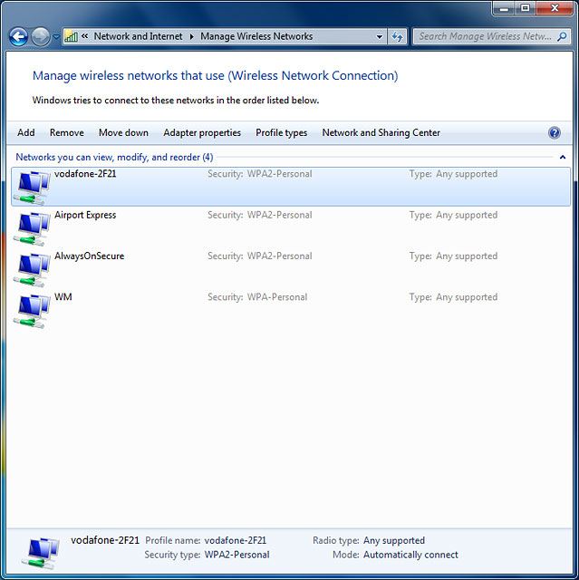Screen dimensions: 579x580
Task: Collapse the Networks you can view group
Action: (563, 157)
